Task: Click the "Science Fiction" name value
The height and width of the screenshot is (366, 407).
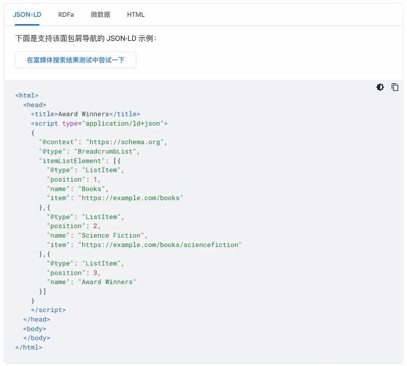Action: [x=112, y=235]
